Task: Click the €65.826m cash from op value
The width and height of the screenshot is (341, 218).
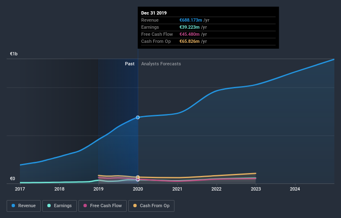Action: coord(189,41)
